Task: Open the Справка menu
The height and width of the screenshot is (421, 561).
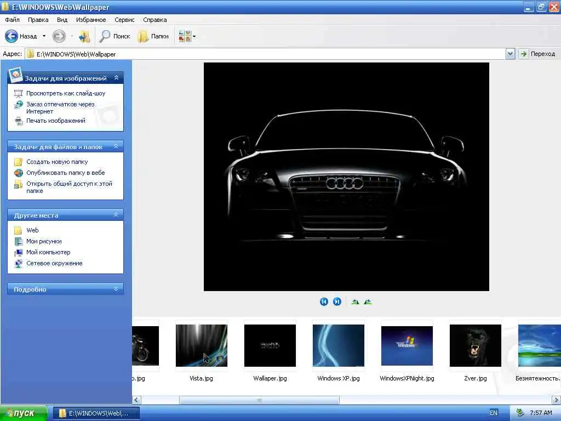Action: coord(155,20)
